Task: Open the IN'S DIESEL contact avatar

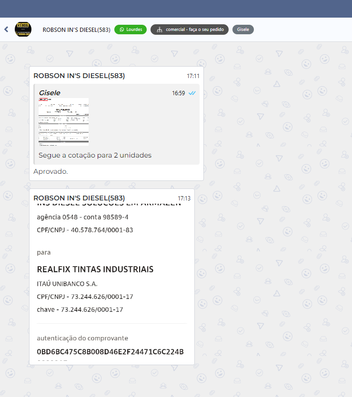Action: coord(23,30)
